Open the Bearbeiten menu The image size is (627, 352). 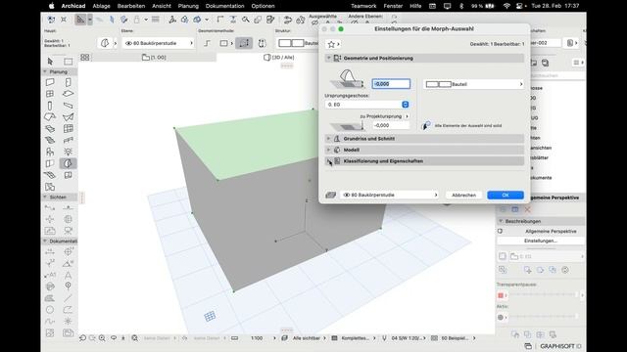(131, 6)
